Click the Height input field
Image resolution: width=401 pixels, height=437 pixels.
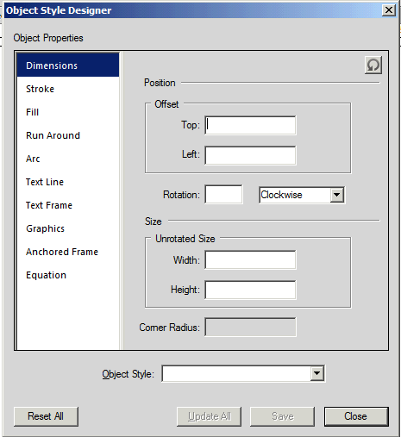click(250, 290)
